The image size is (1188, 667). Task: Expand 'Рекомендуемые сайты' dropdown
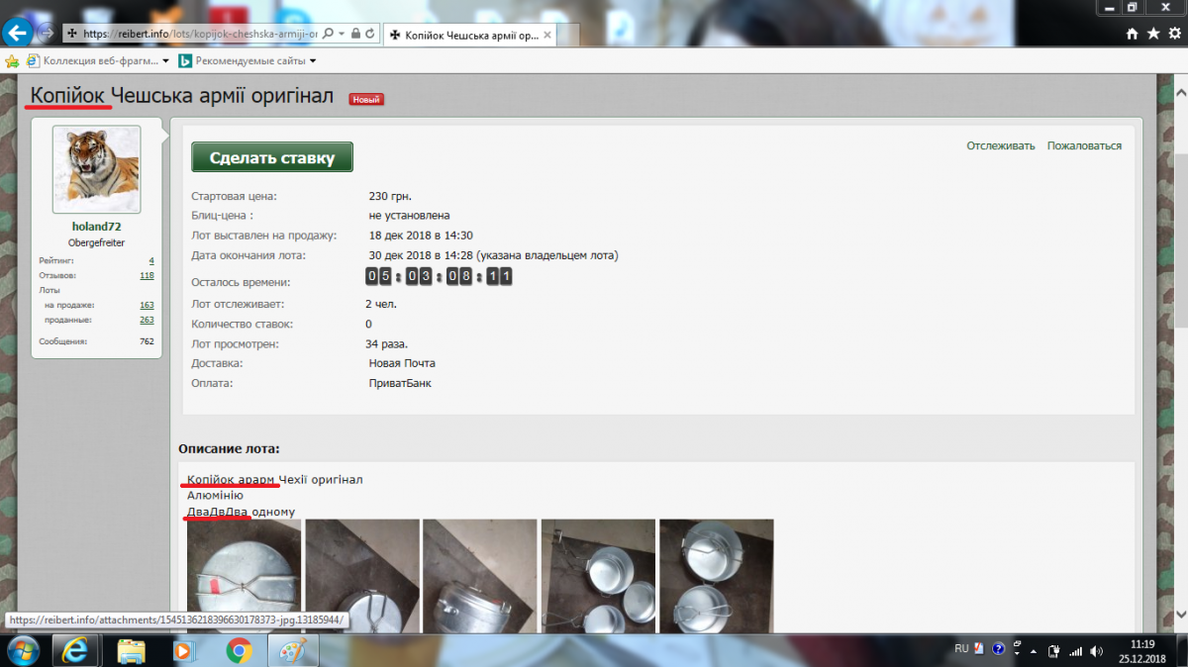pyautogui.click(x=313, y=61)
